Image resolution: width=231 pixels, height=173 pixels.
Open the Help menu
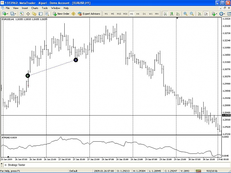coord(66,8)
